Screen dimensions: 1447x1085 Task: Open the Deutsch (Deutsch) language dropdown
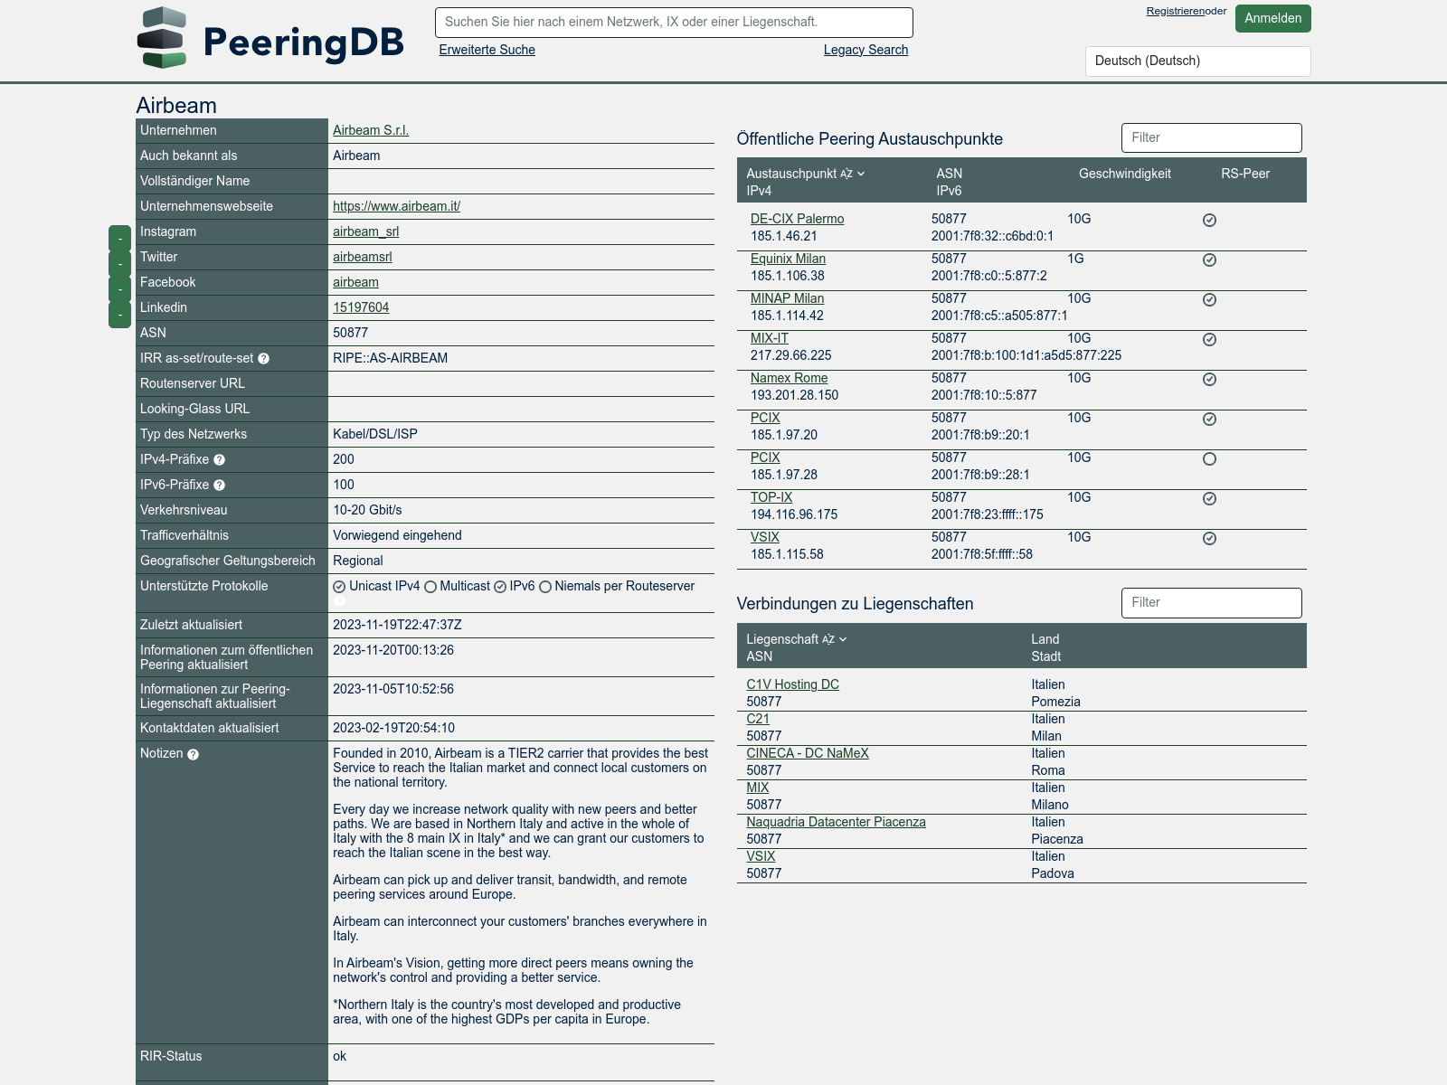tap(1197, 61)
